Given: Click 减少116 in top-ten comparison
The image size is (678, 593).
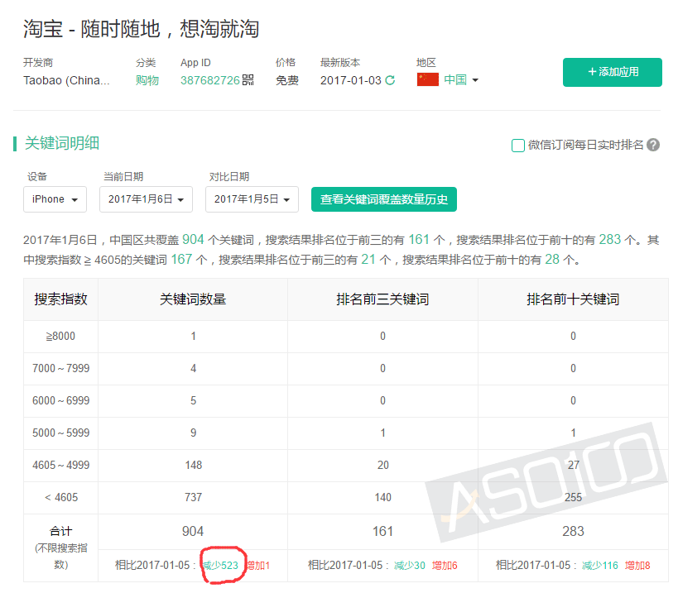Looking at the screenshot, I should click(x=600, y=566).
